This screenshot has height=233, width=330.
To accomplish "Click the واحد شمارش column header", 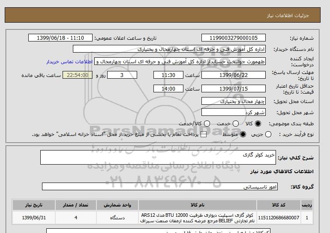I will (117, 205).
